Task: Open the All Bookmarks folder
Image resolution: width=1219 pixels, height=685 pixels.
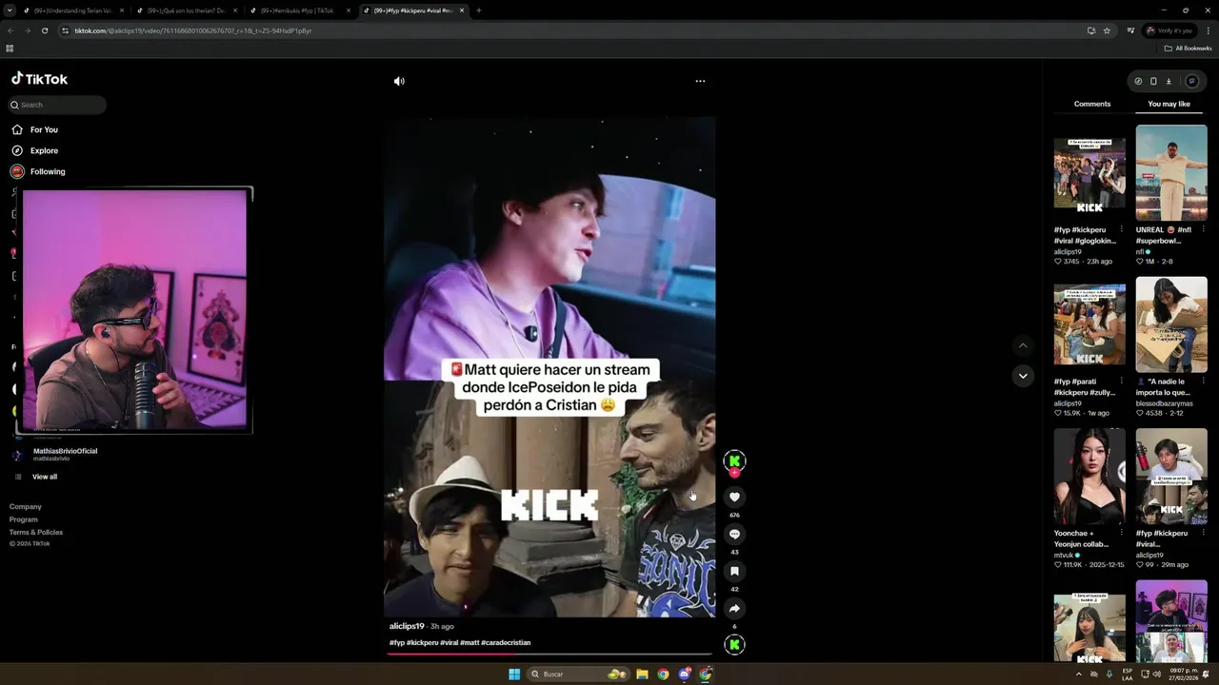Action: point(1188,49)
